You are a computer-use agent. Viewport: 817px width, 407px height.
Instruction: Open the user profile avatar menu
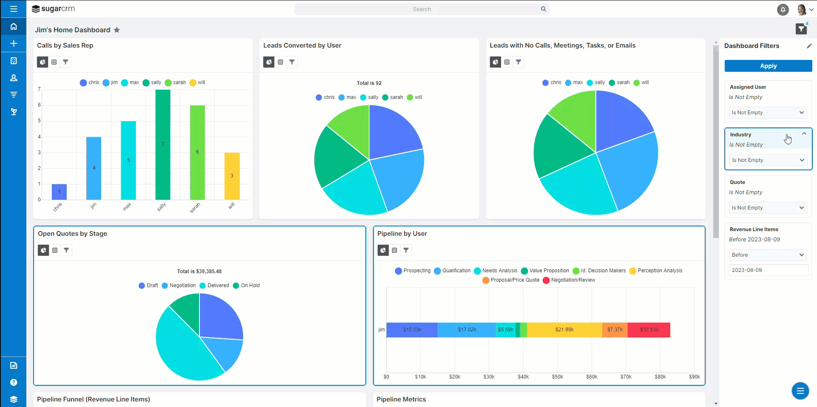[802, 9]
